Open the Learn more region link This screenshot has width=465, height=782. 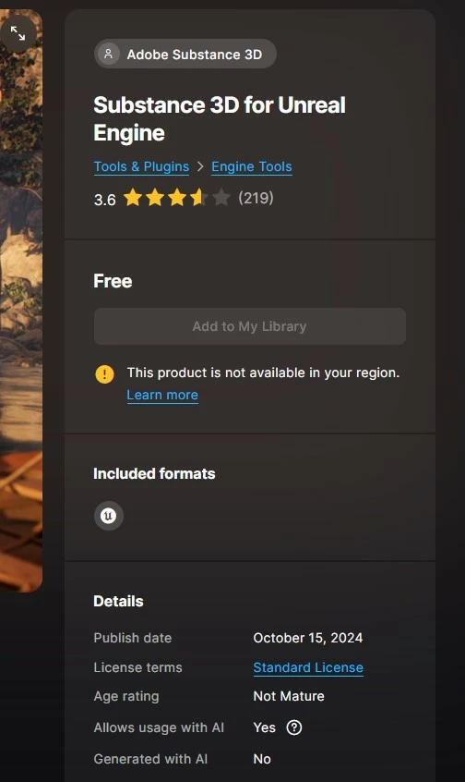[x=162, y=395]
